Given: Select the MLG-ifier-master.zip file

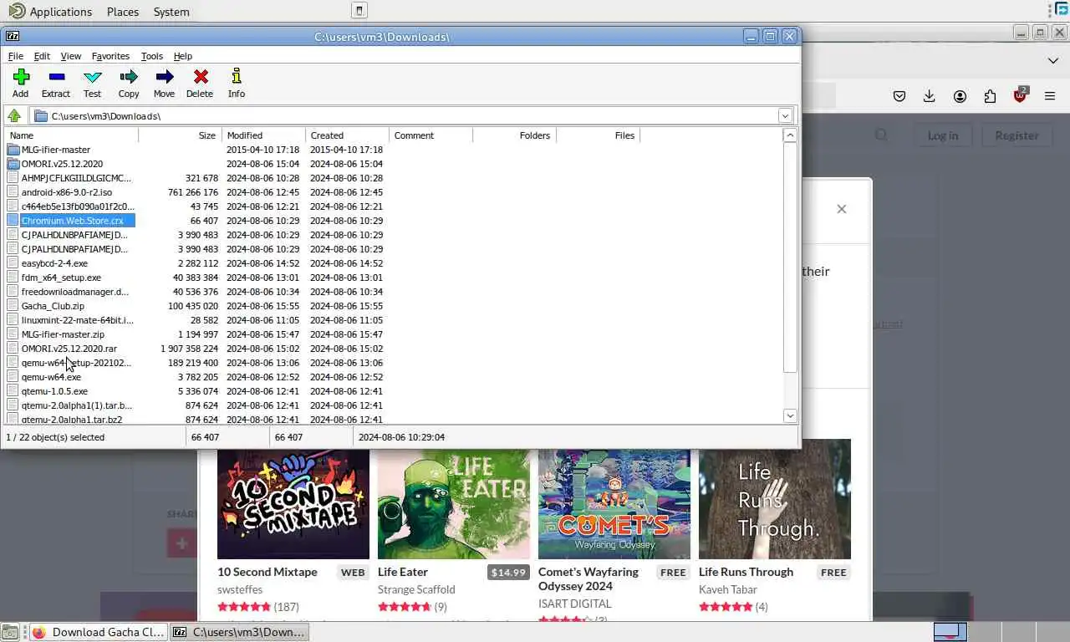Looking at the screenshot, I should point(63,334).
